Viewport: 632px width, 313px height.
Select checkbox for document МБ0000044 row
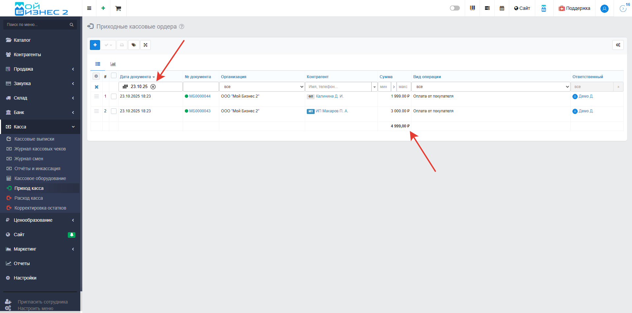coord(114,97)
